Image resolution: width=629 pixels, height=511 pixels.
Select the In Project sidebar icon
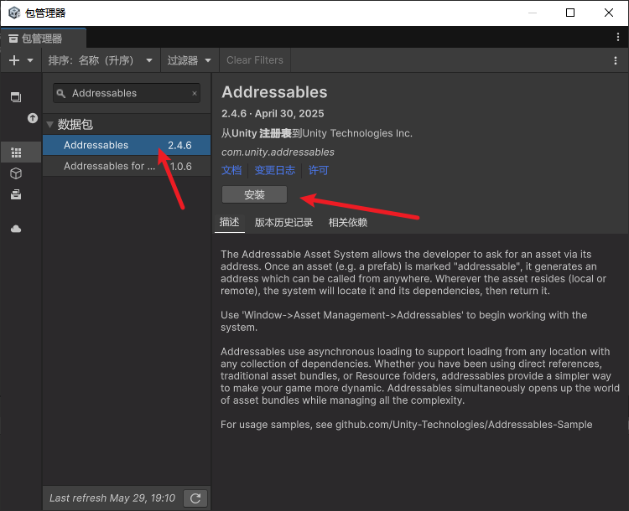(16, 97)
